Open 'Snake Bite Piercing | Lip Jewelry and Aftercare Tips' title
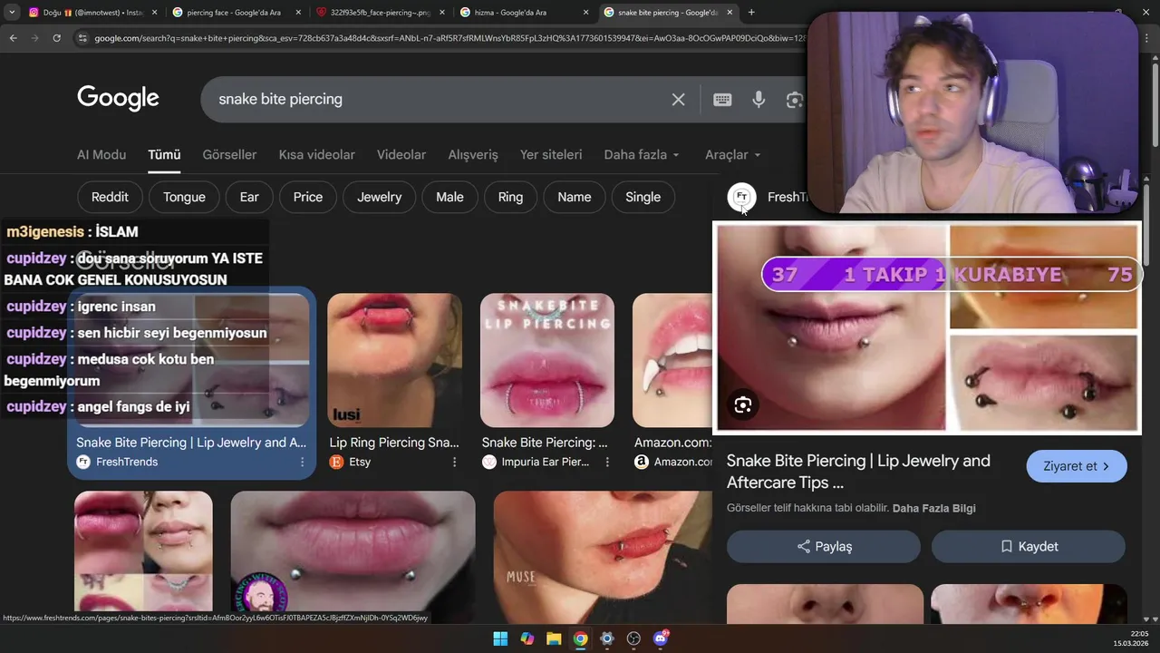1160x653 pixels. pyautogui.click(x=858, y=472)
